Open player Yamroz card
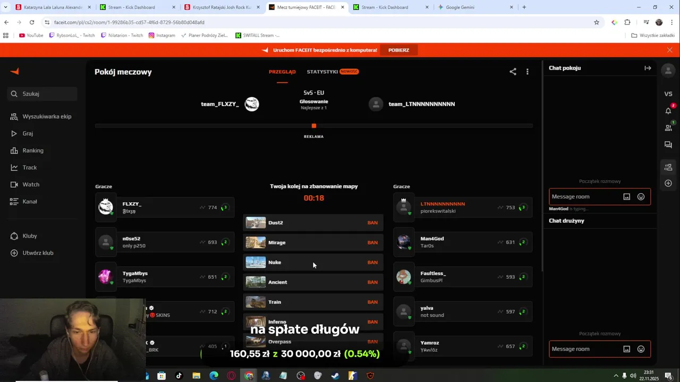 (x=463, y=346)
